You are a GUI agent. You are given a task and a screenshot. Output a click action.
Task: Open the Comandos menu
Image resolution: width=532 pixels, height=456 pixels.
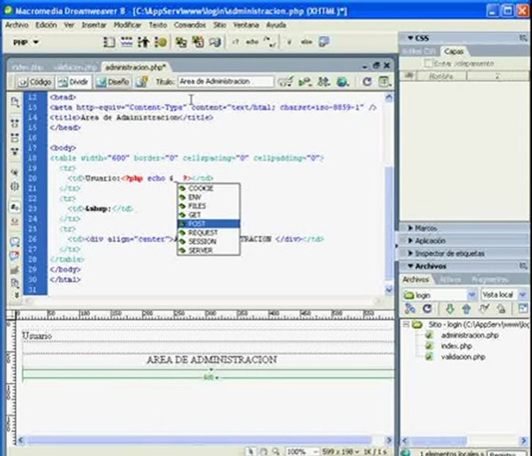pos(189,25)
